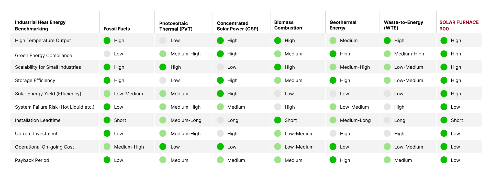Screen dimensions: 491x177
Task: Click the Geothermal Energy column header
Action: [x=343, y=25]
